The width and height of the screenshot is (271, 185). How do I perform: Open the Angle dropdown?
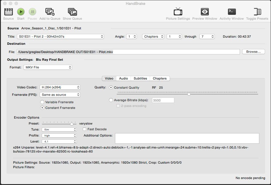point(132,36)
